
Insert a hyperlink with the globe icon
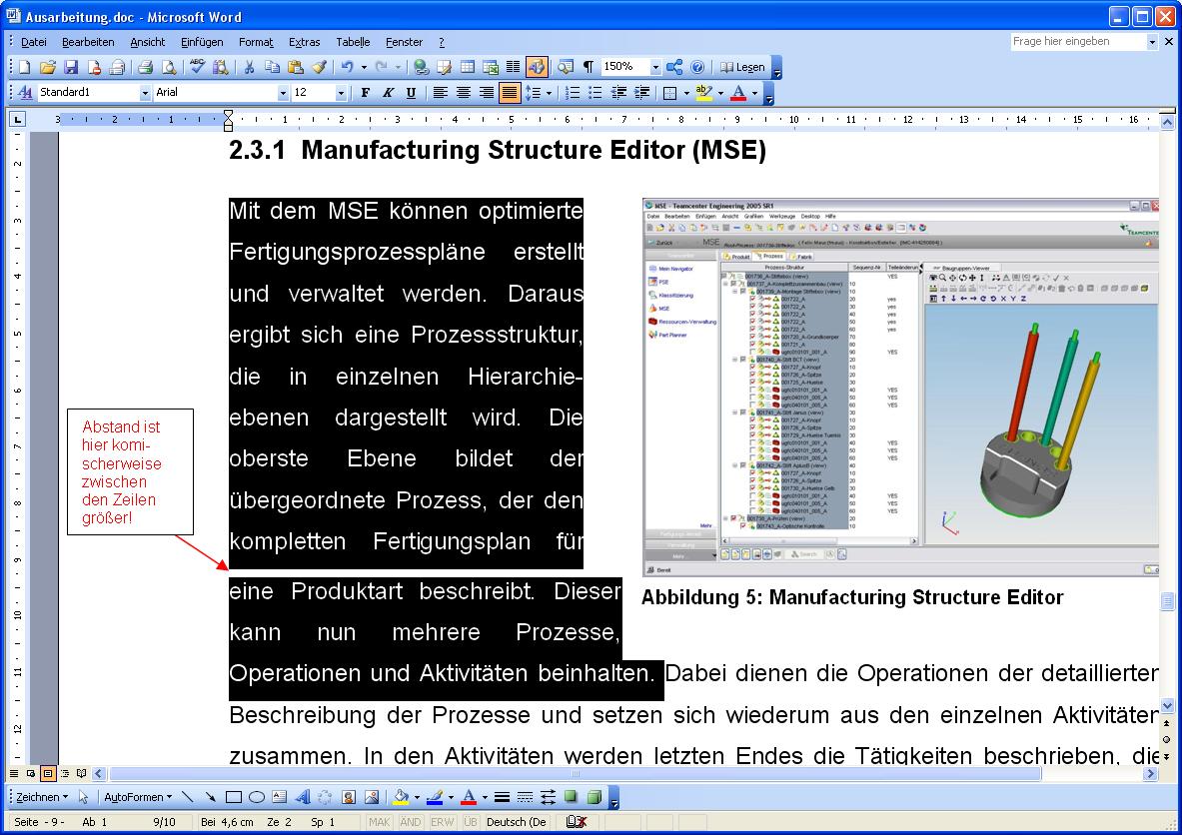click(422, 68)
